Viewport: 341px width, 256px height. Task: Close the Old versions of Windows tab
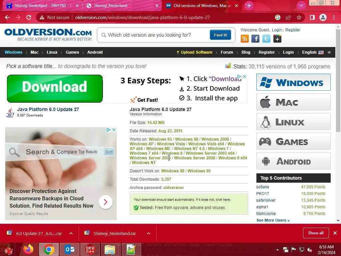pos(236,6)
